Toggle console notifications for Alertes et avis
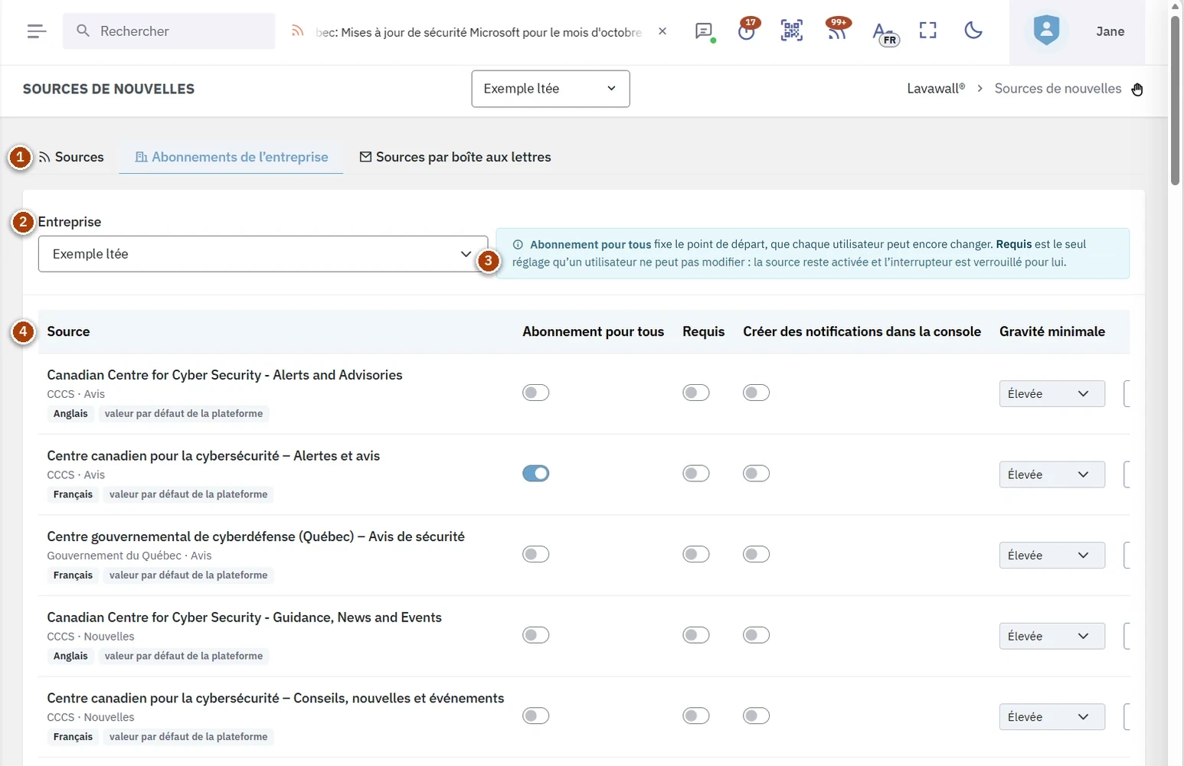This screenshot has height=766, width=1184. coord(757,474)
